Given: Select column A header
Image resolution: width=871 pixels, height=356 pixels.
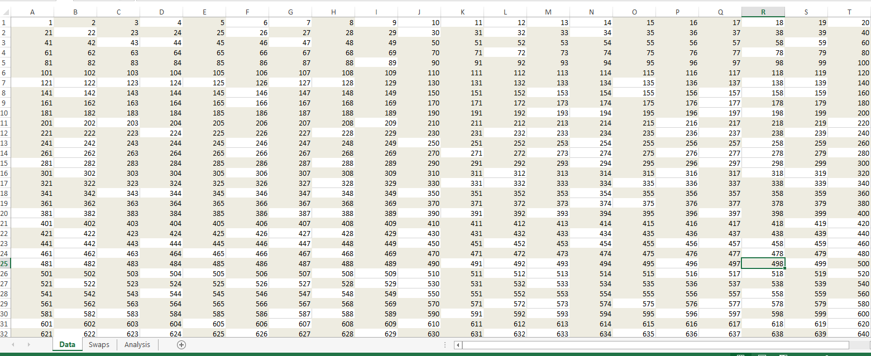Looking at the screenshot, I should (32, 12).
